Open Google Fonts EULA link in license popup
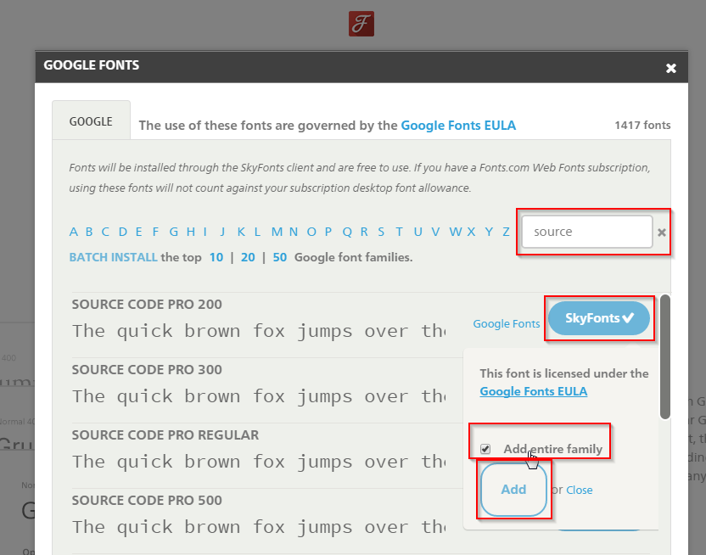The height and width of the screenshot is (555, 706). tap(534, 391)
